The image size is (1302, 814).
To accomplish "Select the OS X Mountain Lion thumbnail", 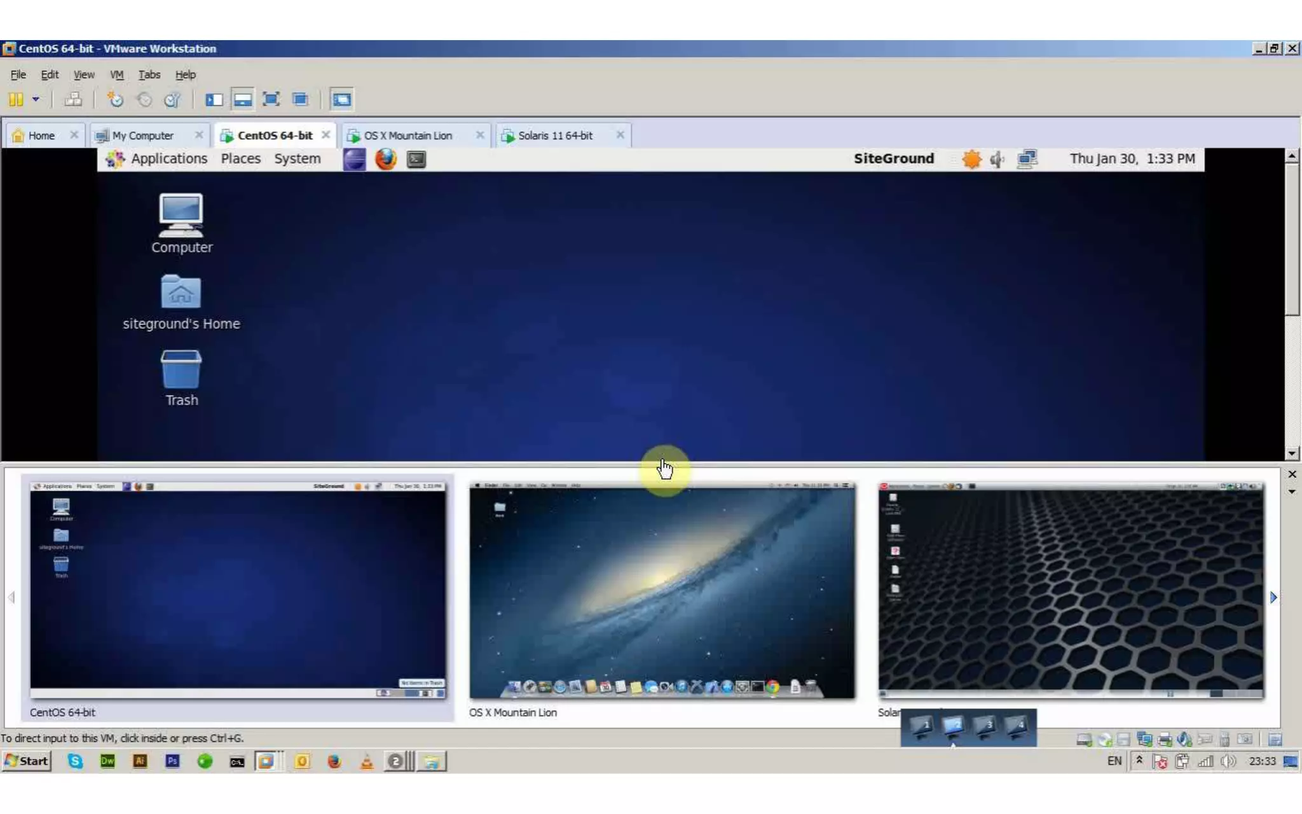I will [x=662, y=591].
